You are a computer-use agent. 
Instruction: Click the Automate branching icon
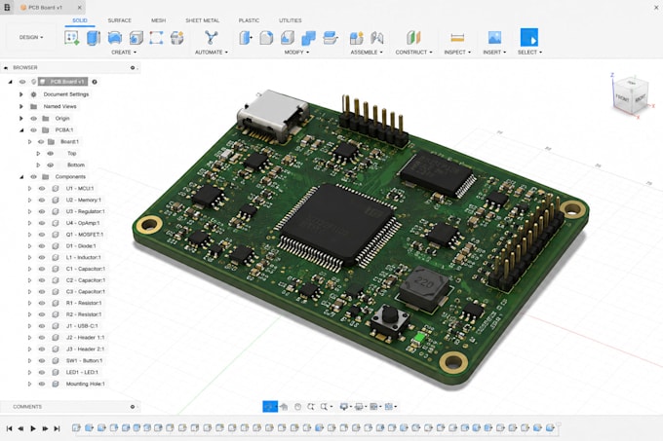point(211,38)
